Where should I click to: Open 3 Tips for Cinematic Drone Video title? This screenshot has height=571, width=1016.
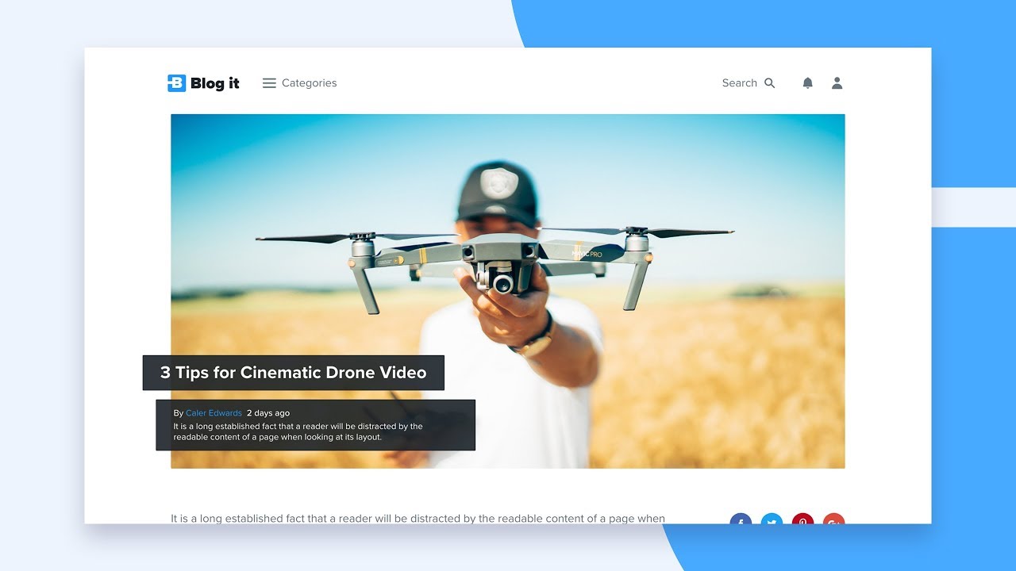tap(294, 373)
